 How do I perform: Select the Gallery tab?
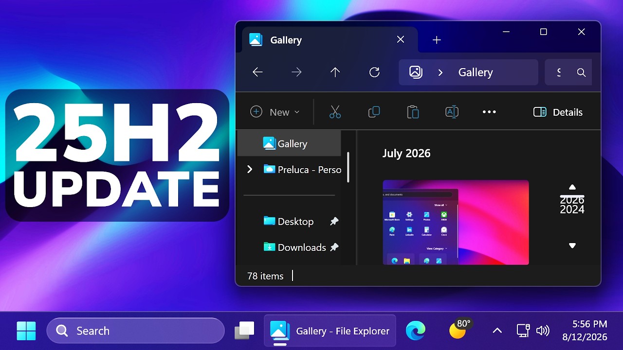[x=330, y=40]
